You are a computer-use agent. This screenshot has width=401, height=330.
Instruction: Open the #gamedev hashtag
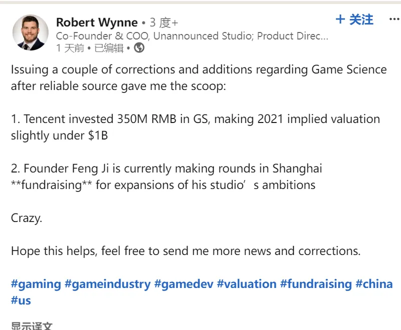tap(184, 284)
